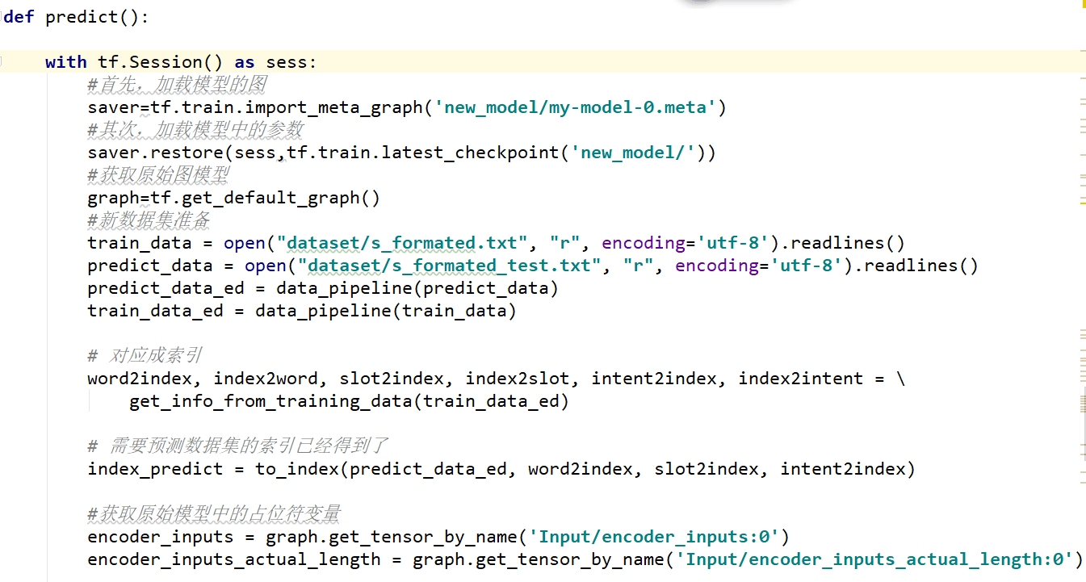Click the string 'Input/encoder_inputs:0'
Screen dimensions: 1086x582
coord(654,537)
